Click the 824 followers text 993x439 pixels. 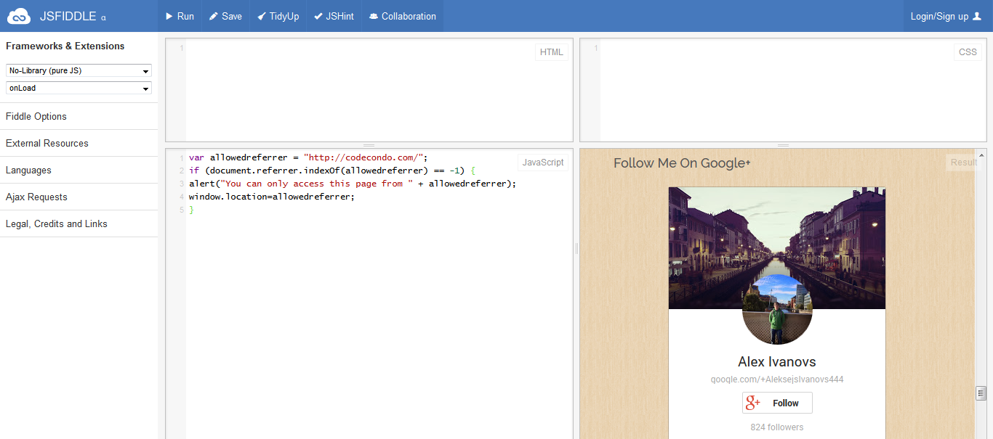click(777, 427)
